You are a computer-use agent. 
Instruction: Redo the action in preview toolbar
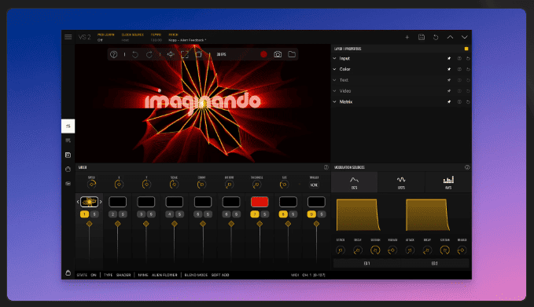pyautogui.click(x=149, y=54)
